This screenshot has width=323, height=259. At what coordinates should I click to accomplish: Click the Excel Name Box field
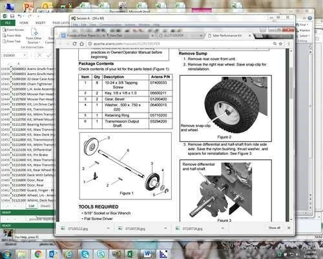point(12,56)
